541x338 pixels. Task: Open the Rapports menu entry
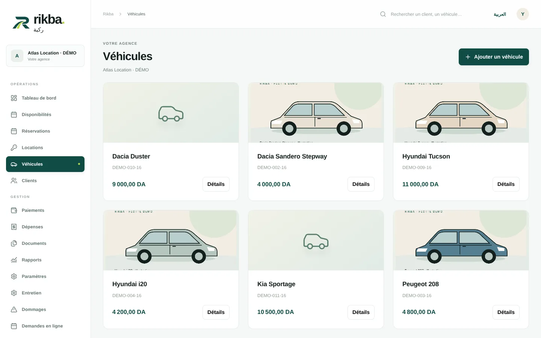pos(45,260)
